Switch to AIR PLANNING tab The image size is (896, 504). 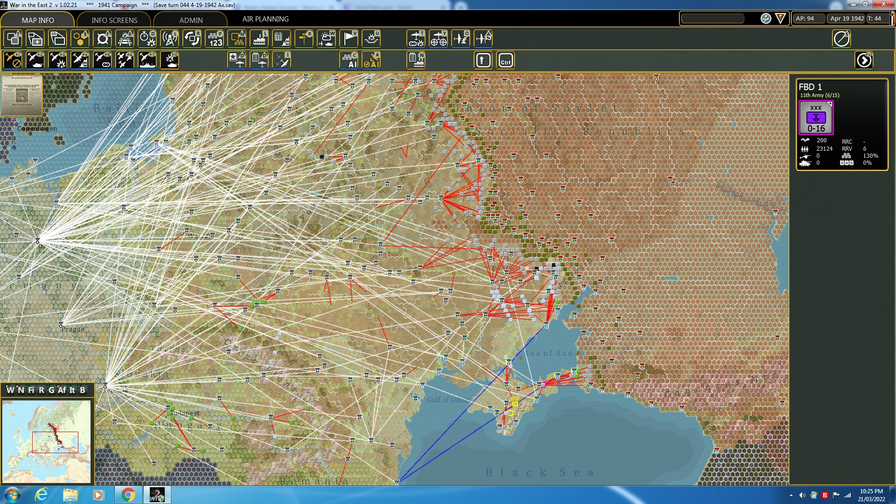click(266, 19)
